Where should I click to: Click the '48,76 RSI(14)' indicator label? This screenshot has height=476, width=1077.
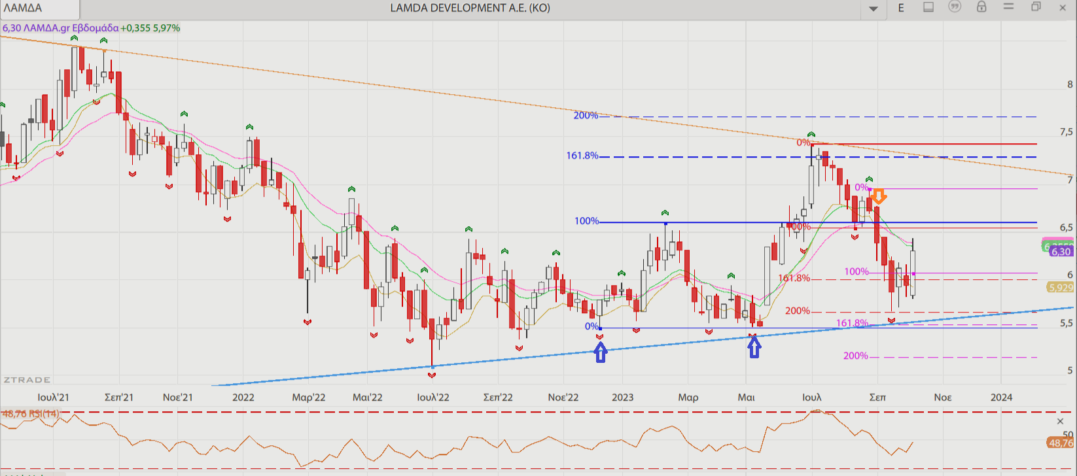tap(30, 414)
